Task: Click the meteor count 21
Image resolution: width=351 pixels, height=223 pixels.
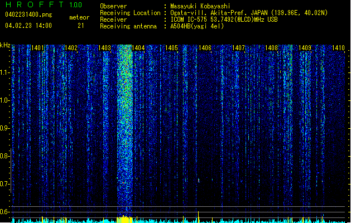Action: pos(81,26)
